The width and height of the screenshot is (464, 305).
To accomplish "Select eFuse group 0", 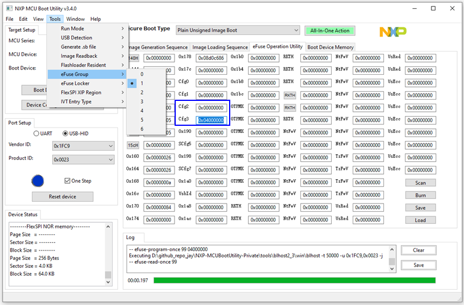I will [x=146, y=74].
